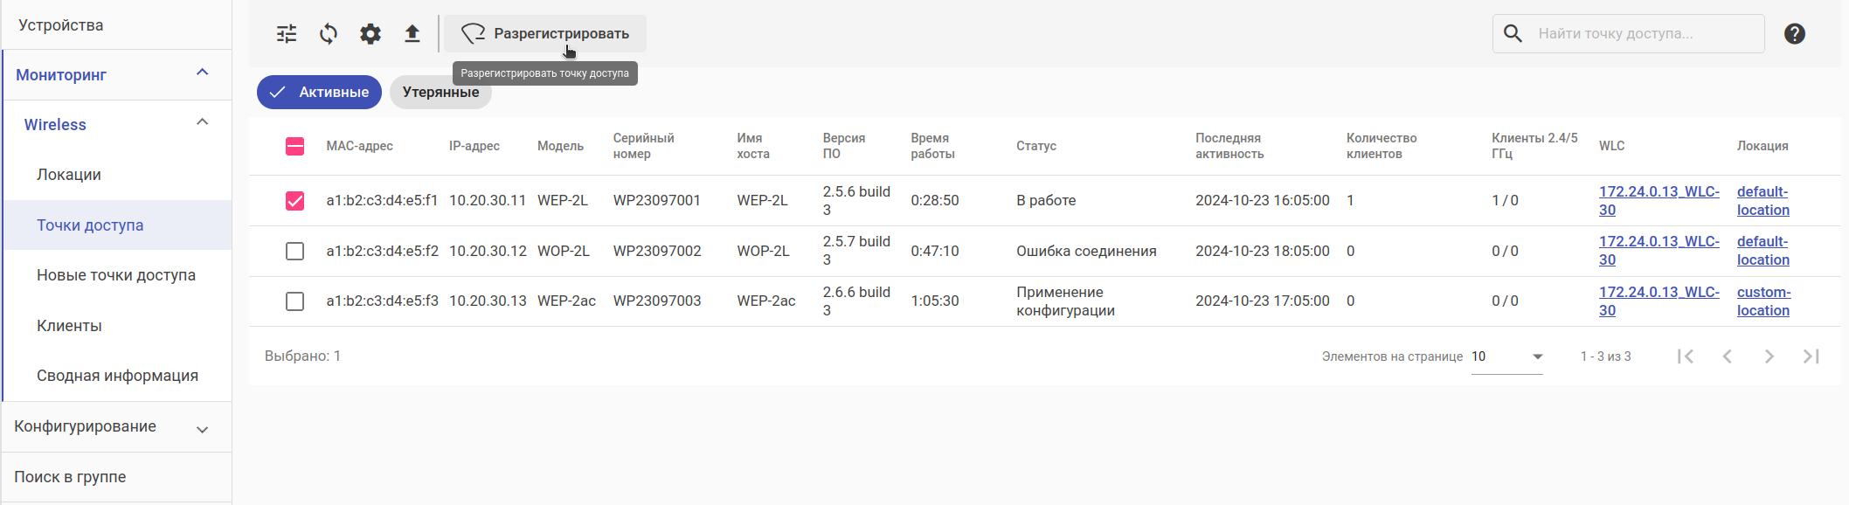1849x505 pixels.
Task: Switch to the Утерянные filter tab
Action: (x=440, y=93)
